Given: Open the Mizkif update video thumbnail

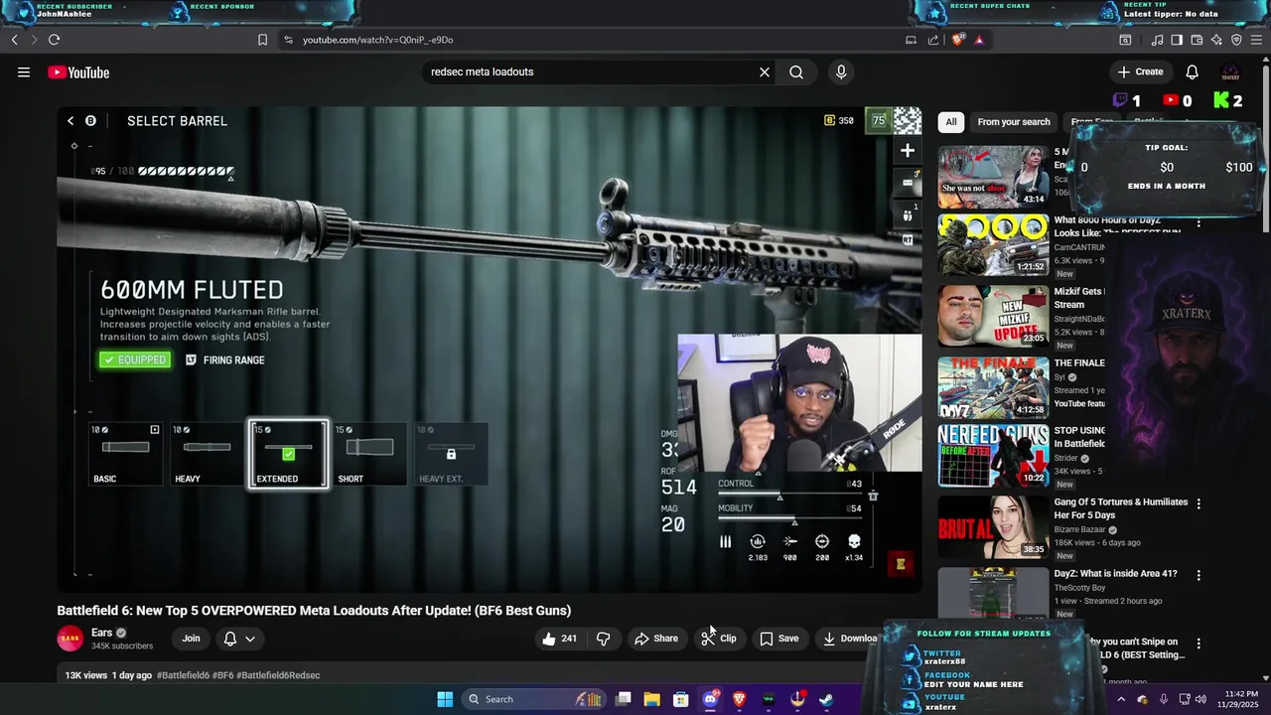Looking at the screenshot, I should pos(993,316).
